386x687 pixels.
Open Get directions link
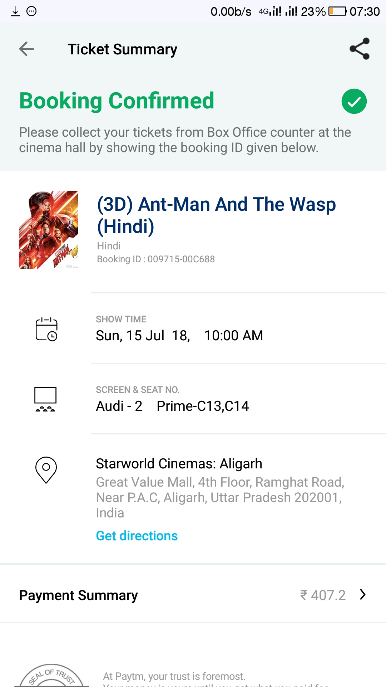coord(137,536)
